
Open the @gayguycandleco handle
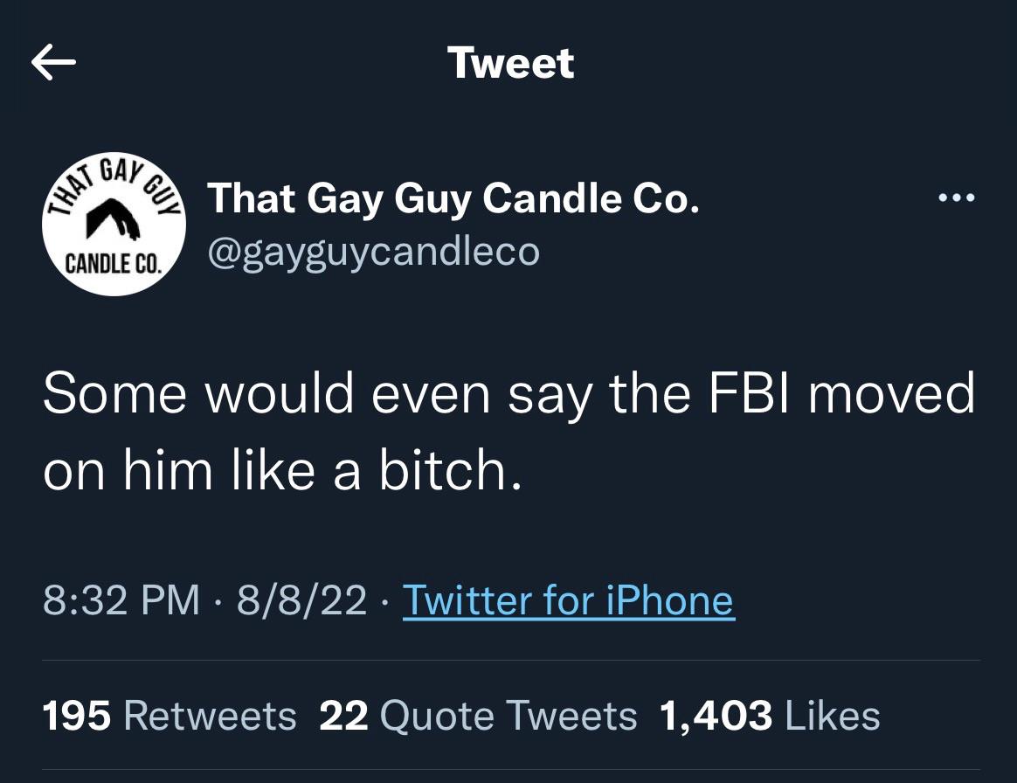(373, 252)
